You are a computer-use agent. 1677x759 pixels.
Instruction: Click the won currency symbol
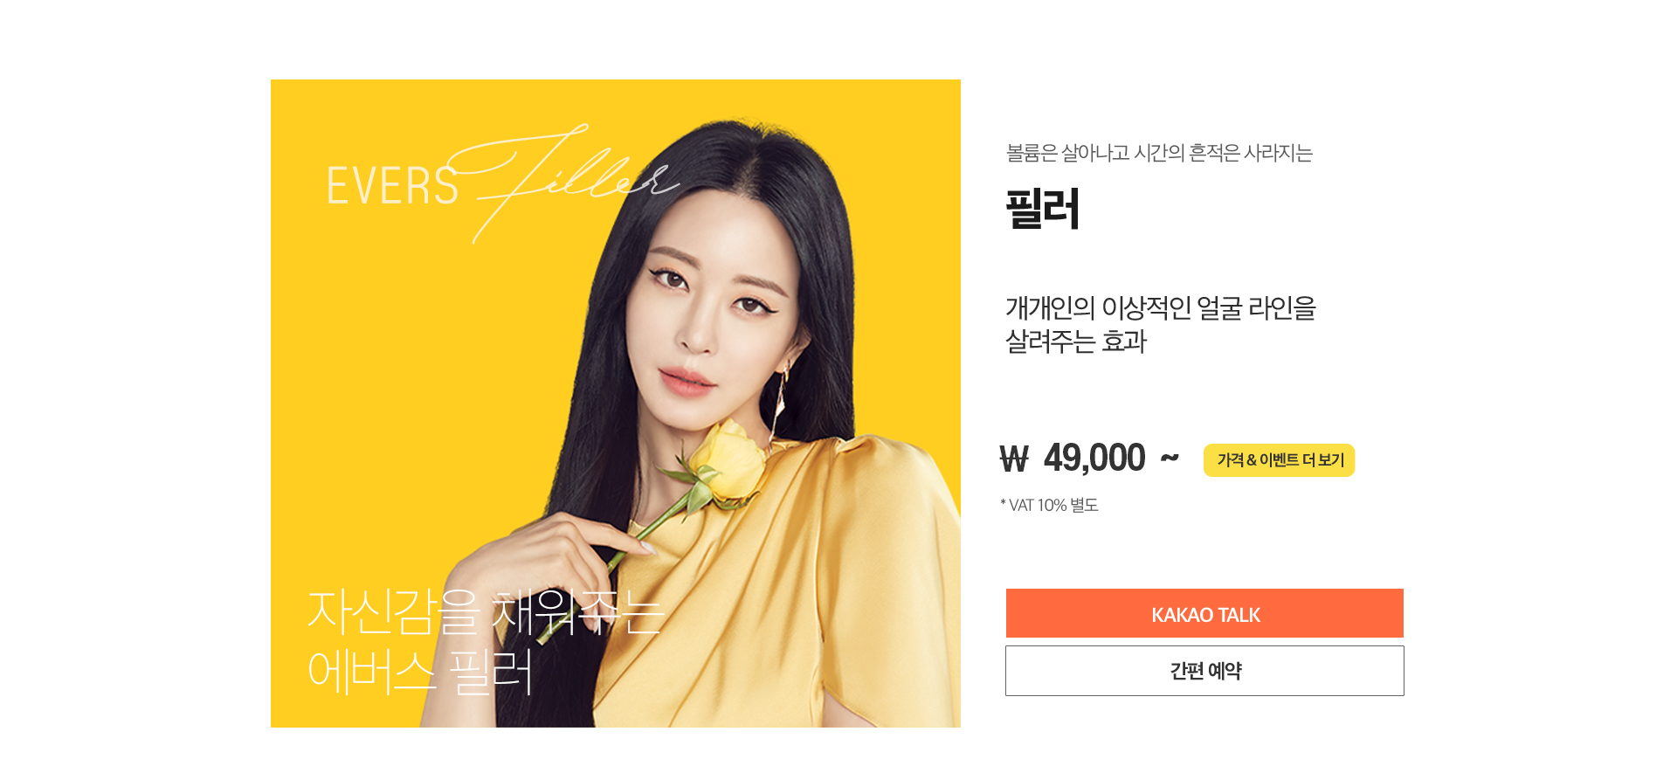pos(1014,459)
